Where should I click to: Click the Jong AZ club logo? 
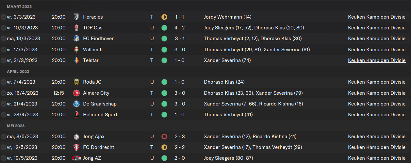[x=76, y=158]
